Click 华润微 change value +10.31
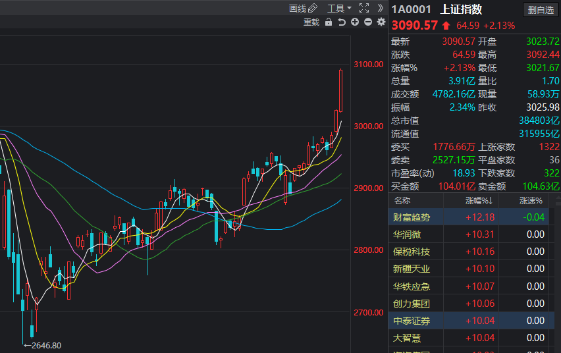The height and width of the screenshot is (353, 561). (480, 234)
